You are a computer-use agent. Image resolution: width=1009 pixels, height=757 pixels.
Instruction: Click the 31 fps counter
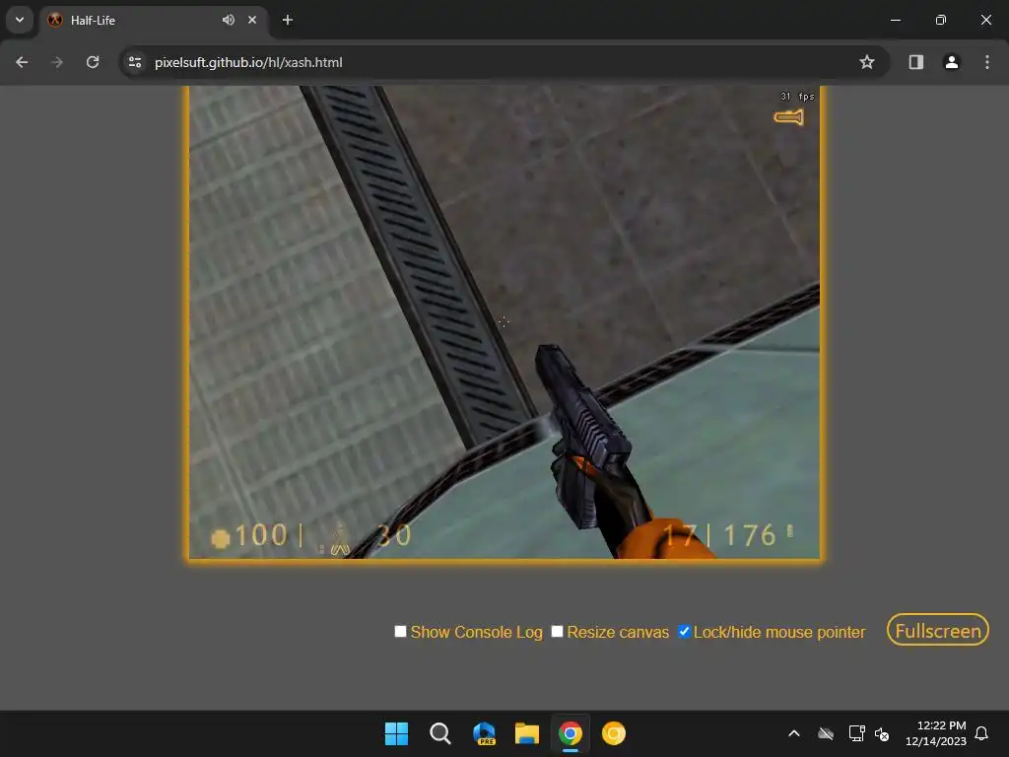[797, 97]
